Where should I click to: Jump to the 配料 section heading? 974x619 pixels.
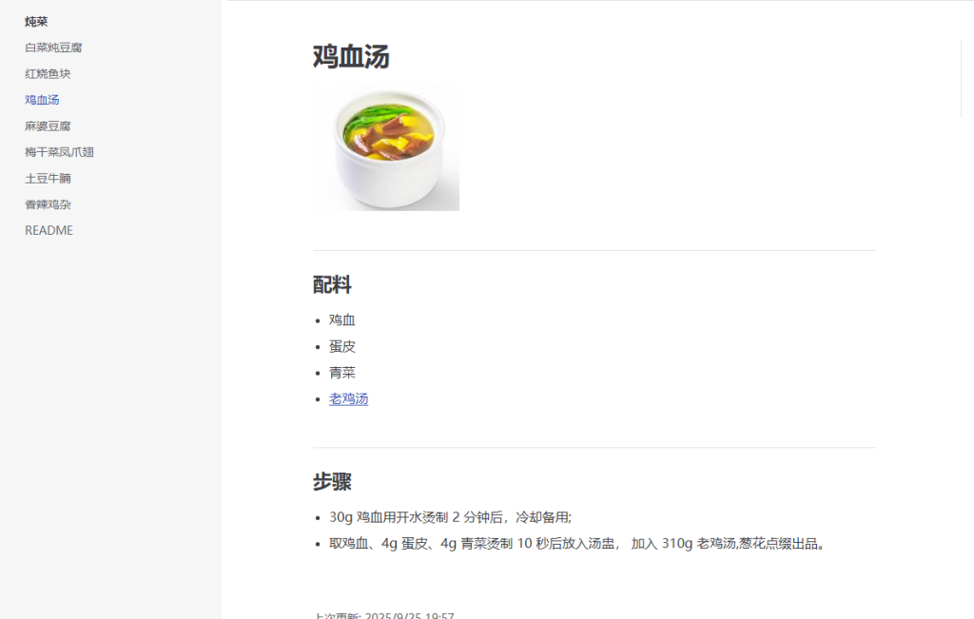pyautogui.click(x=332, y=285)
